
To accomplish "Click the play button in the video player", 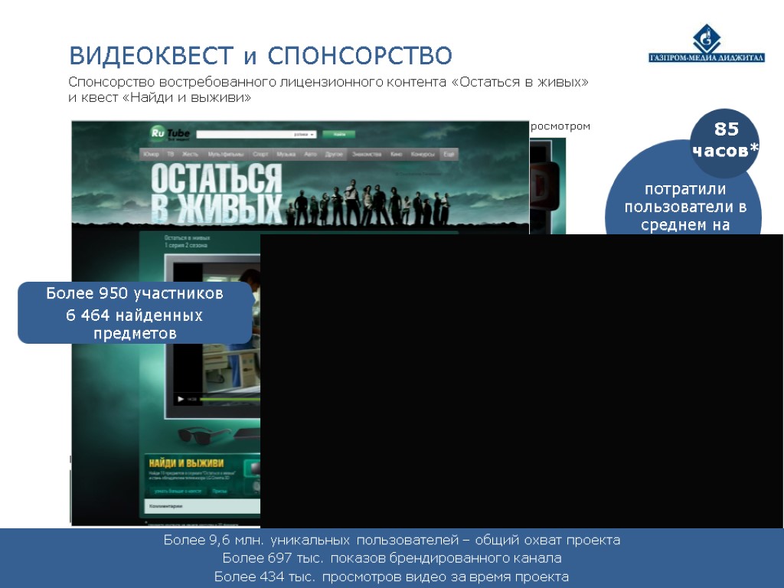I will coord(181,399).
